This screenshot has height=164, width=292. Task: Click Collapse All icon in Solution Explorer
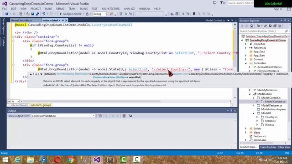[275, 26]
